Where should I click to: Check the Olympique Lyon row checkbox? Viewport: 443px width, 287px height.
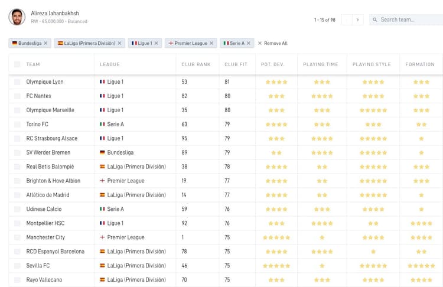pyautogui.click(x=17, y=82)
